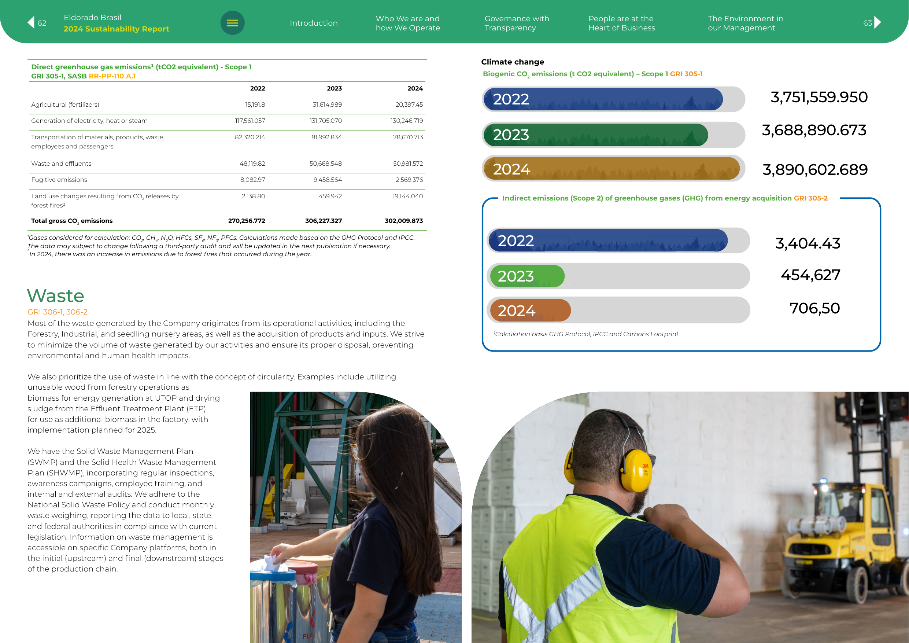909x643 pixels.
Task: Click the green 2023 Scope 2 bar
Action: click(527, 276)
